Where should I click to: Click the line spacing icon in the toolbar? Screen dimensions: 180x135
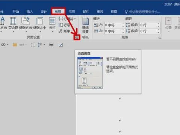pos(40,45)
